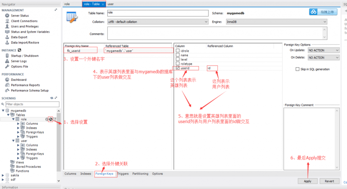
Task: Open Server Status in Management
Action: 20,16
